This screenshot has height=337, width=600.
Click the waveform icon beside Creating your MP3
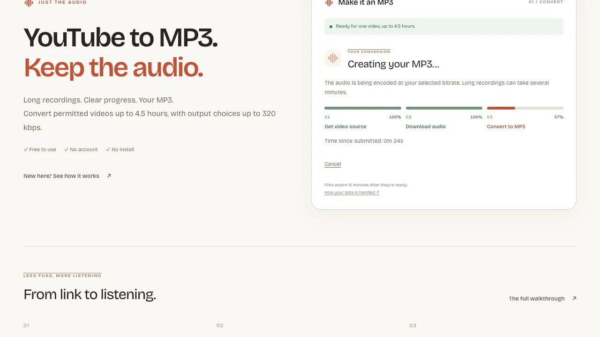[x=333, y=58]
